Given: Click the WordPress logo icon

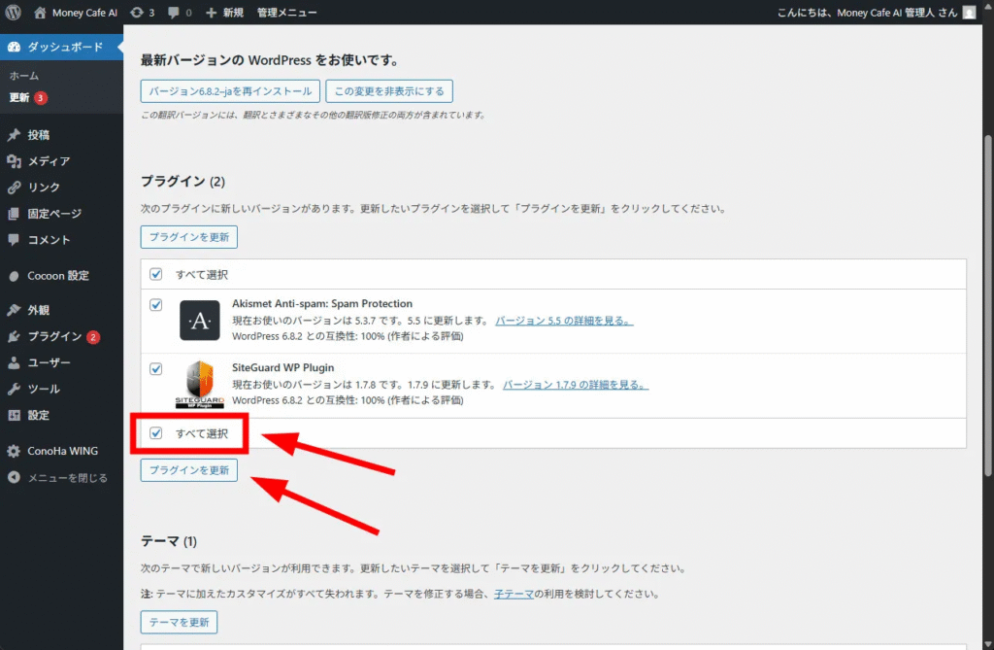Looking at the screenshot, I should pos(14,12).
